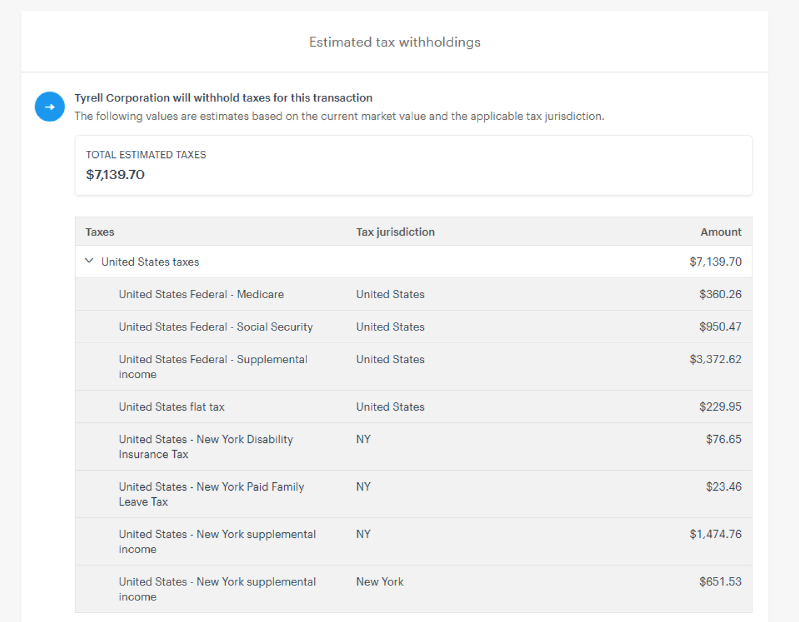Click the Tyrell Corporation withholding notice text
Image resolution: width=799 pixels, height=622 pixels.
224,98
